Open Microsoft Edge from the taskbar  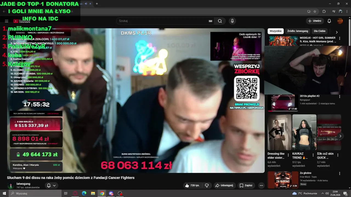84,193
